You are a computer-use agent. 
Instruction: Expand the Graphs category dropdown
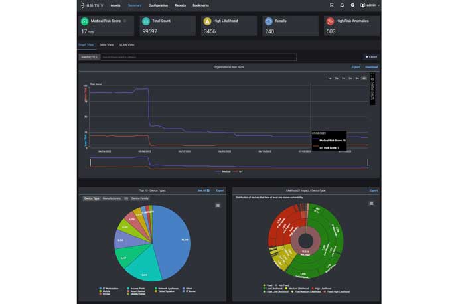click(x=90, y=57)
